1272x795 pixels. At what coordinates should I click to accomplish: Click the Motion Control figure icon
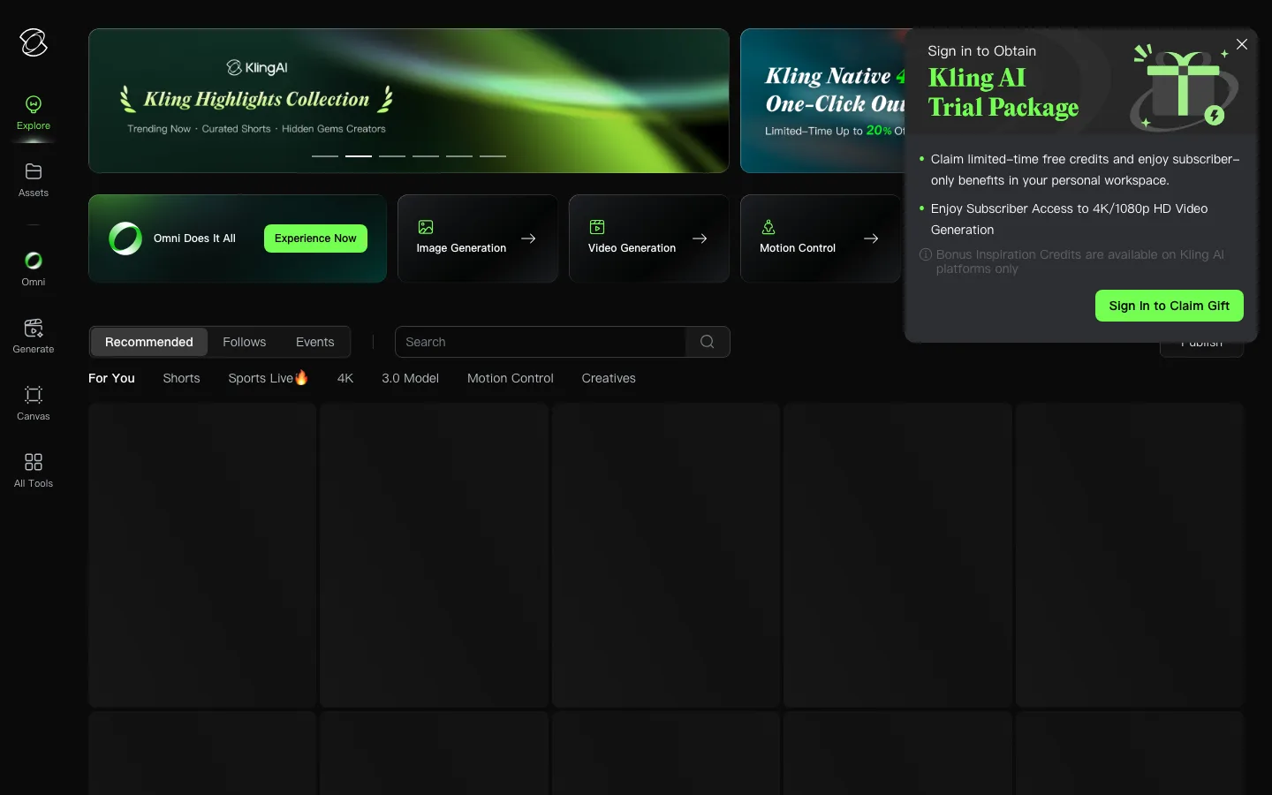tap(768, 227)
